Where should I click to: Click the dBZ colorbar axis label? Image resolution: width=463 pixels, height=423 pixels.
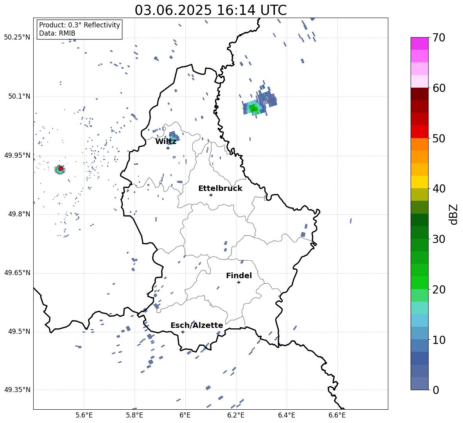pyautogui.click(x=454, y=214)
